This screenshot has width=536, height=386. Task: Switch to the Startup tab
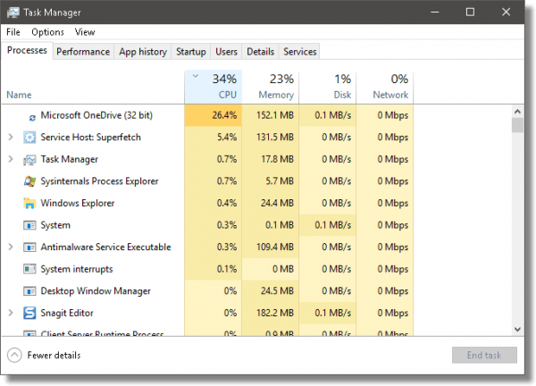pos(191,52)
